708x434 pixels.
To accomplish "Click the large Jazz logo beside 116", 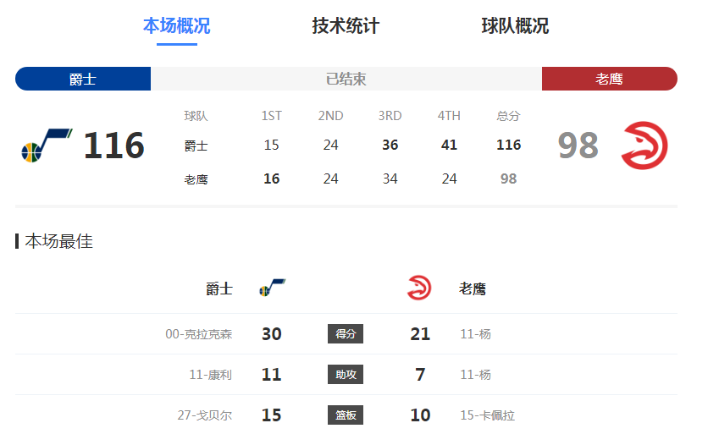I will point(47,146).
